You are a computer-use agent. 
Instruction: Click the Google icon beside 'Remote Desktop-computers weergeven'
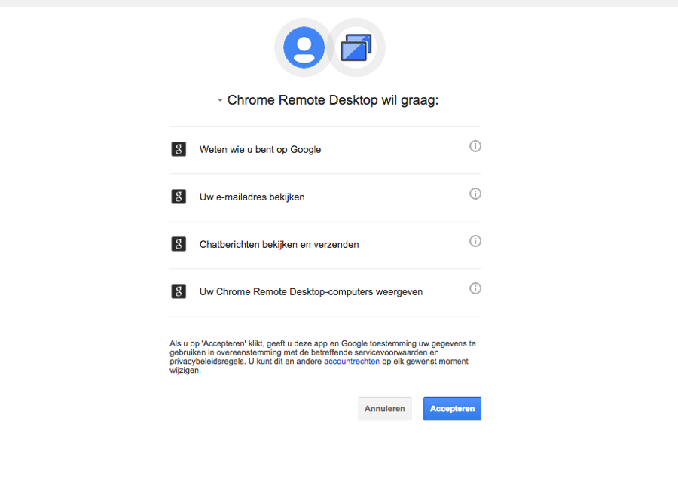[179, 291]
